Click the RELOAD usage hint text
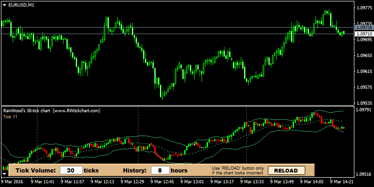The height and width of the screenshot is (187, 374). click(237, 171)
